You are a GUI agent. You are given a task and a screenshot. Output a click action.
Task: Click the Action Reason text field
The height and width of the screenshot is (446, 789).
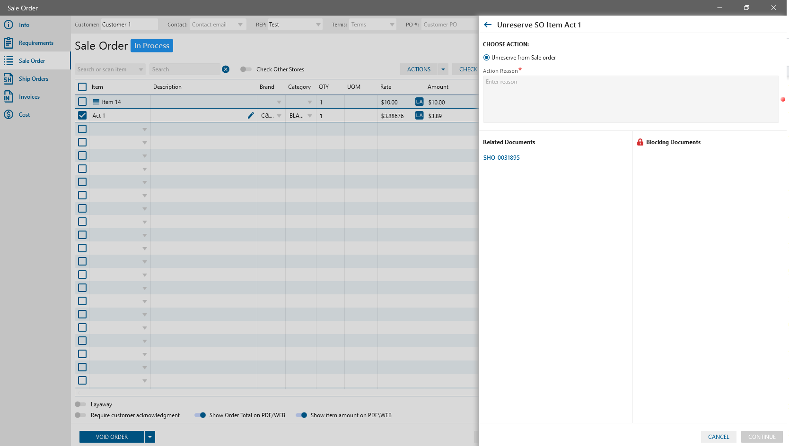631,99
